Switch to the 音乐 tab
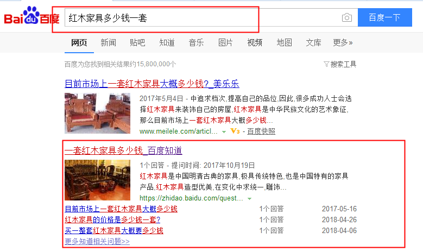 196,42
